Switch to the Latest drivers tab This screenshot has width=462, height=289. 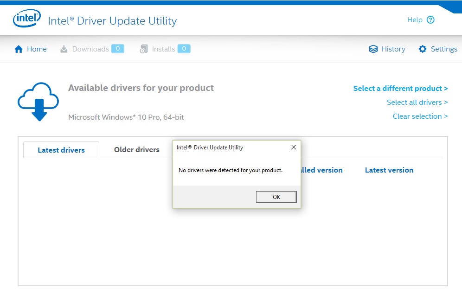click(x=61, y=150)
